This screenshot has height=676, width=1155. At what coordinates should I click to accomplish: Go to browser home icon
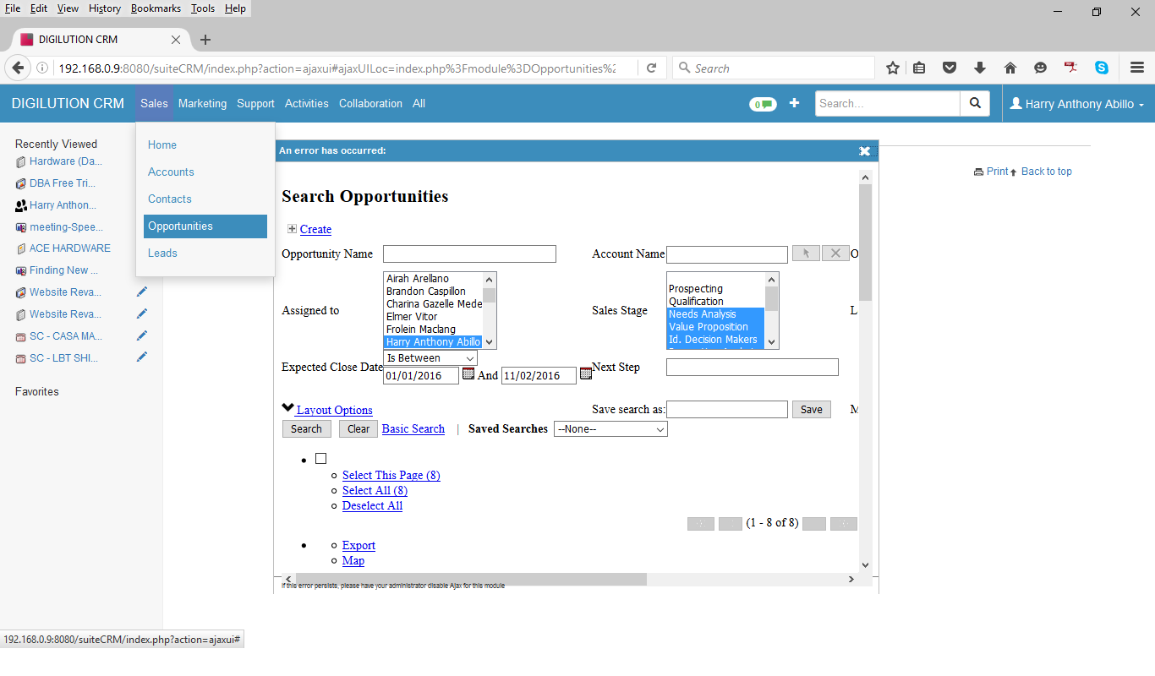tap(1010, 68)
